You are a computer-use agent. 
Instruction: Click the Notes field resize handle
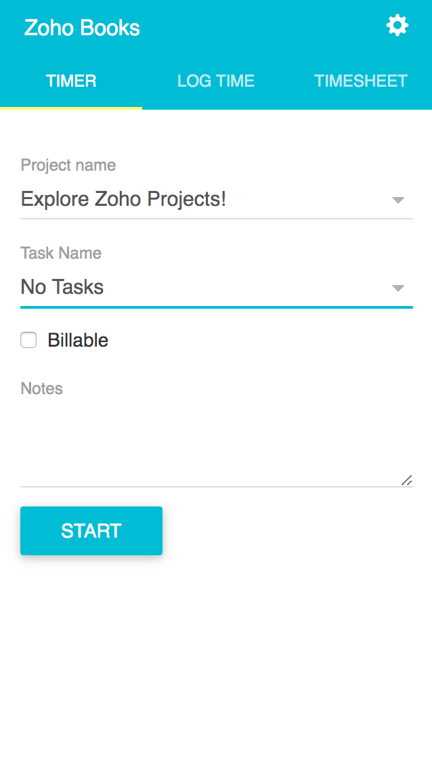[406, 480]
